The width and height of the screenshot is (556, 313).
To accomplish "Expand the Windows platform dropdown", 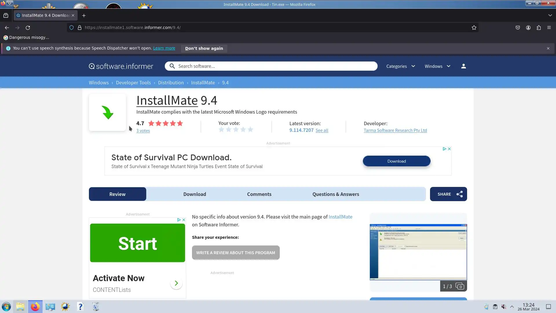I will point(437,66).
